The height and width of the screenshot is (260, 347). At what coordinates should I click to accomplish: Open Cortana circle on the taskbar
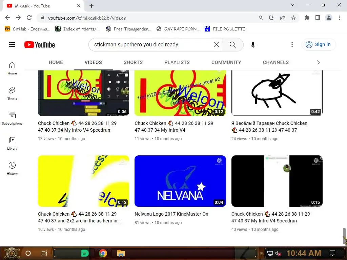tap(28, 253)
